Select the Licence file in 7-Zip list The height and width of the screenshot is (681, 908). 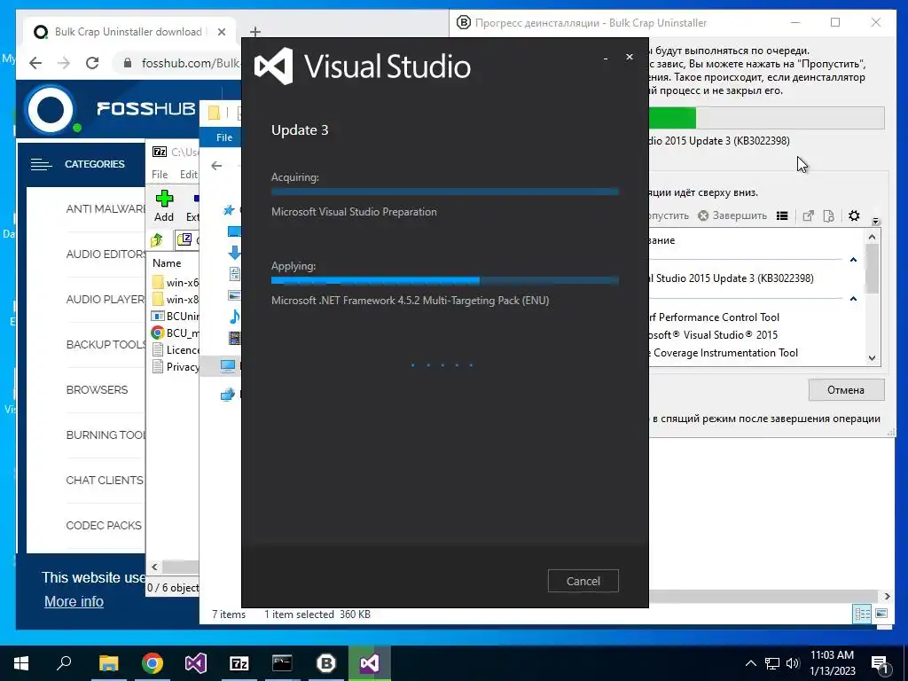(175, 349)
